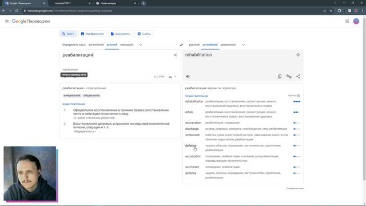Image resolution: width=366 pixels, height=206 pixels.
Task: Select the whitewash translation variant
Action: click(x=193, y=135)
